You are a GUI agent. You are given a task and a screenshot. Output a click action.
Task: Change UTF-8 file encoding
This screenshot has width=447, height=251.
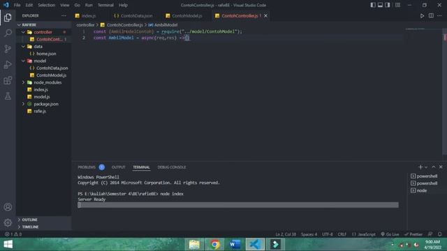click(328, 234)
